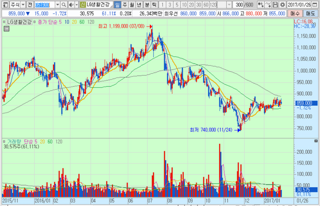Switch to 주 (weekly) chart period
Image resolution: width=320 pixels, height=206 pixels.
(x=125, y=5)
